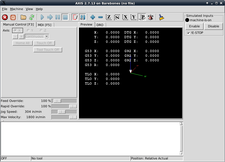Viewport: 225px width, 162px height.
Task: Open a G-code file with folder icon
Action: (x=23, y=17)
